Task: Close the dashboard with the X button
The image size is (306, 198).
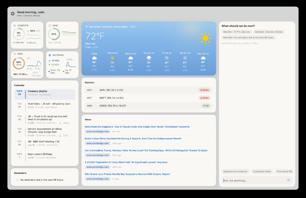Action: (x=13, y=14)
